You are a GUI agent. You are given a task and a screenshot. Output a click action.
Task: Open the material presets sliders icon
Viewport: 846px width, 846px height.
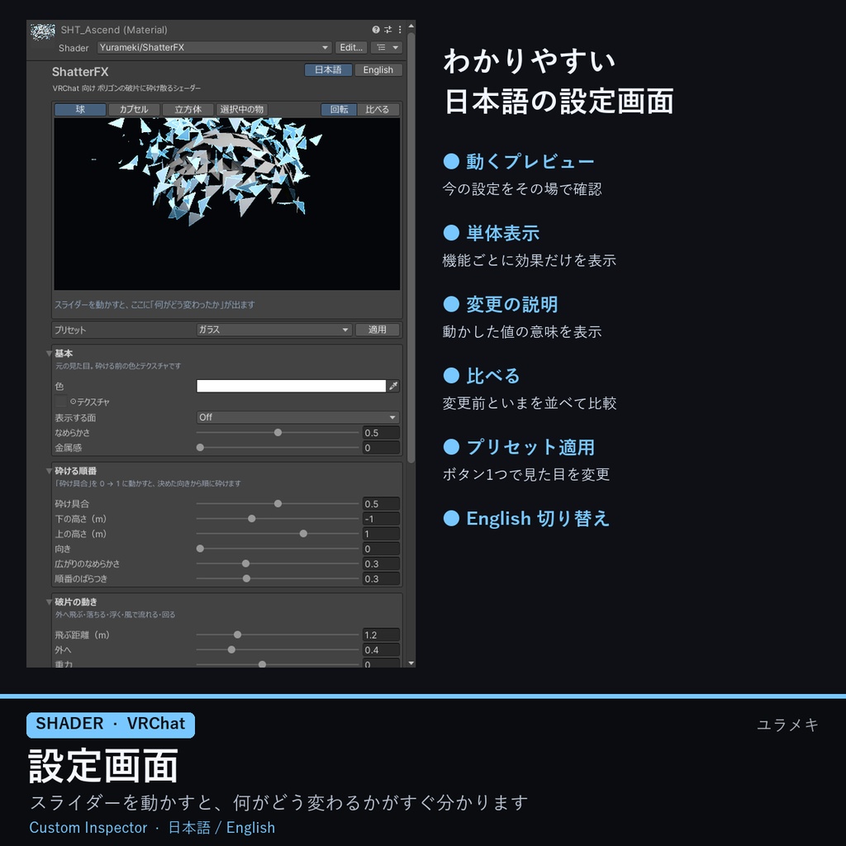(388, 30)
